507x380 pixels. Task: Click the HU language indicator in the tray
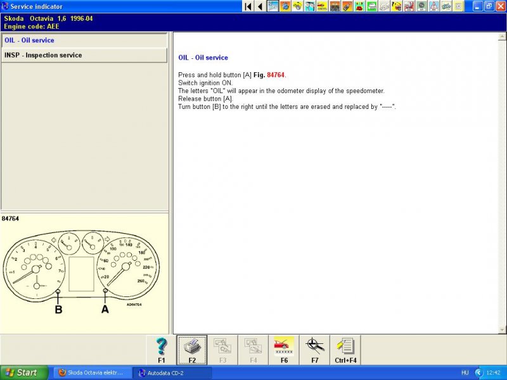point(465,373)
